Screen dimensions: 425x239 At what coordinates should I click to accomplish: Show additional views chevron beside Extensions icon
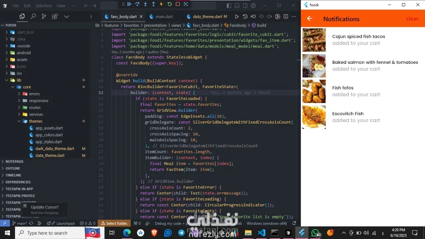(x=66, y=16)
